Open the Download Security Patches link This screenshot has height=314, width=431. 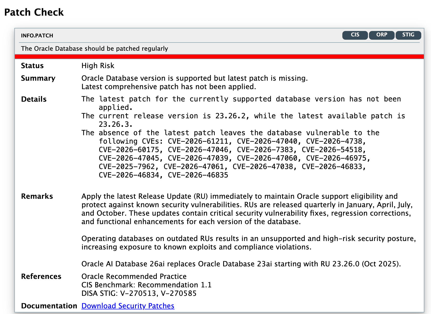pos(128,306)
